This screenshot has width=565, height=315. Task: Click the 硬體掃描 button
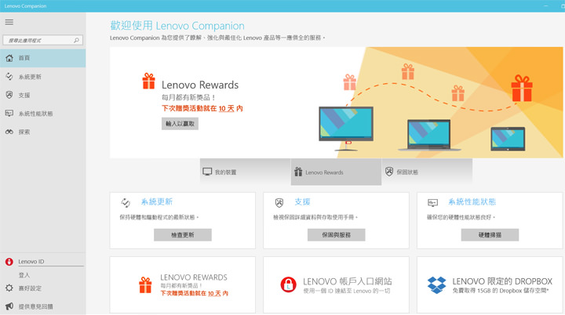490,235
